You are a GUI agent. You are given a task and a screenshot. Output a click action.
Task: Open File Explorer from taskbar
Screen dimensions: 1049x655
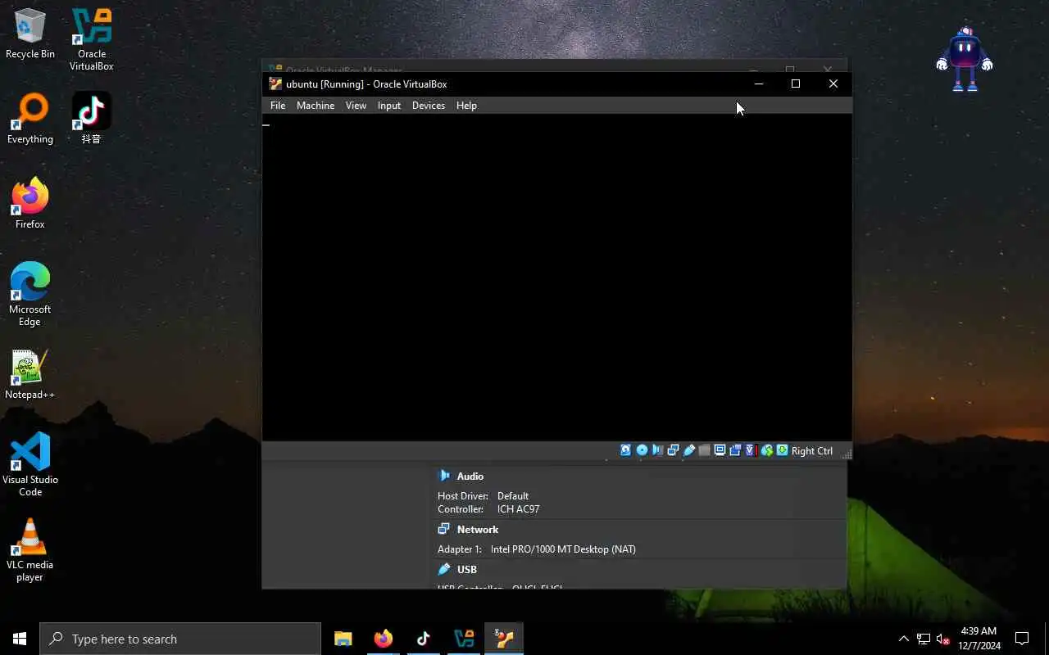[343, 639]
